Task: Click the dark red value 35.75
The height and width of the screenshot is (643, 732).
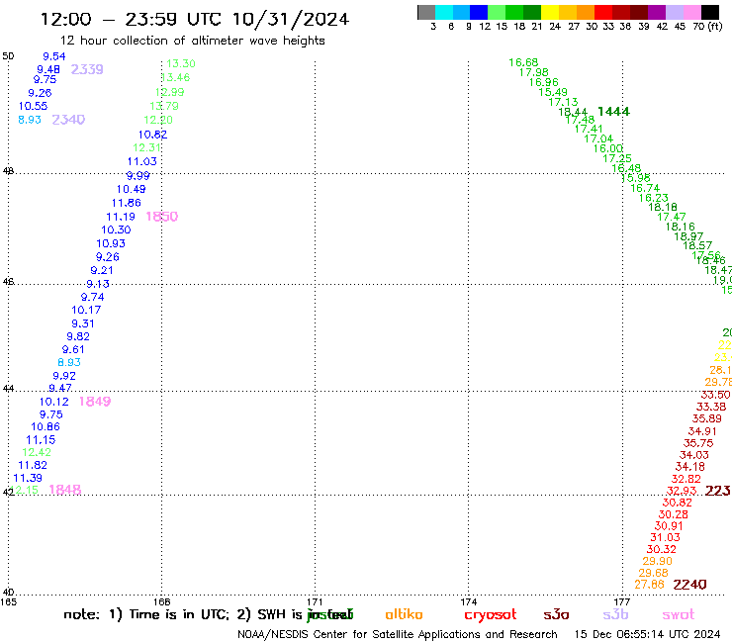Action: pyautogui.click(x=698, y=442)
